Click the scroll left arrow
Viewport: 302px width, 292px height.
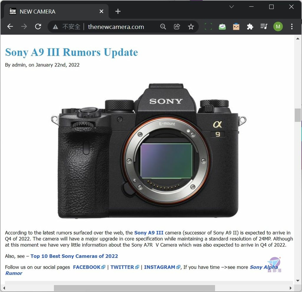click(x=4, y=288)
